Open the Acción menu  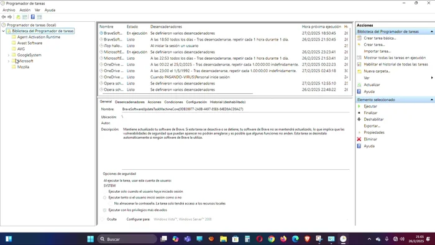click(x=25, y=10)
